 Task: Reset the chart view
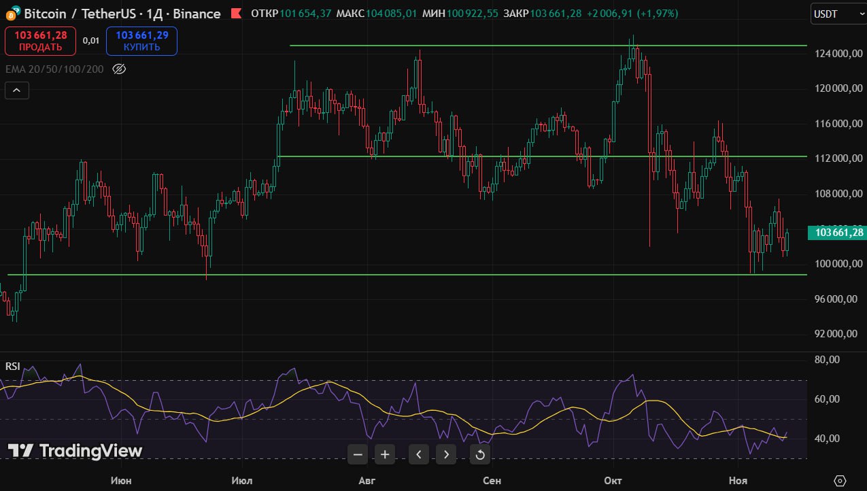click(480, 454)
